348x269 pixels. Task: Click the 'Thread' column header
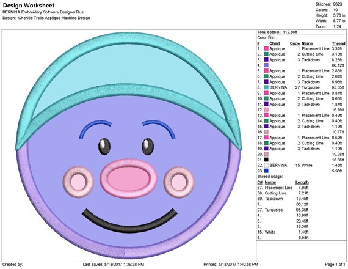[338, 43]
